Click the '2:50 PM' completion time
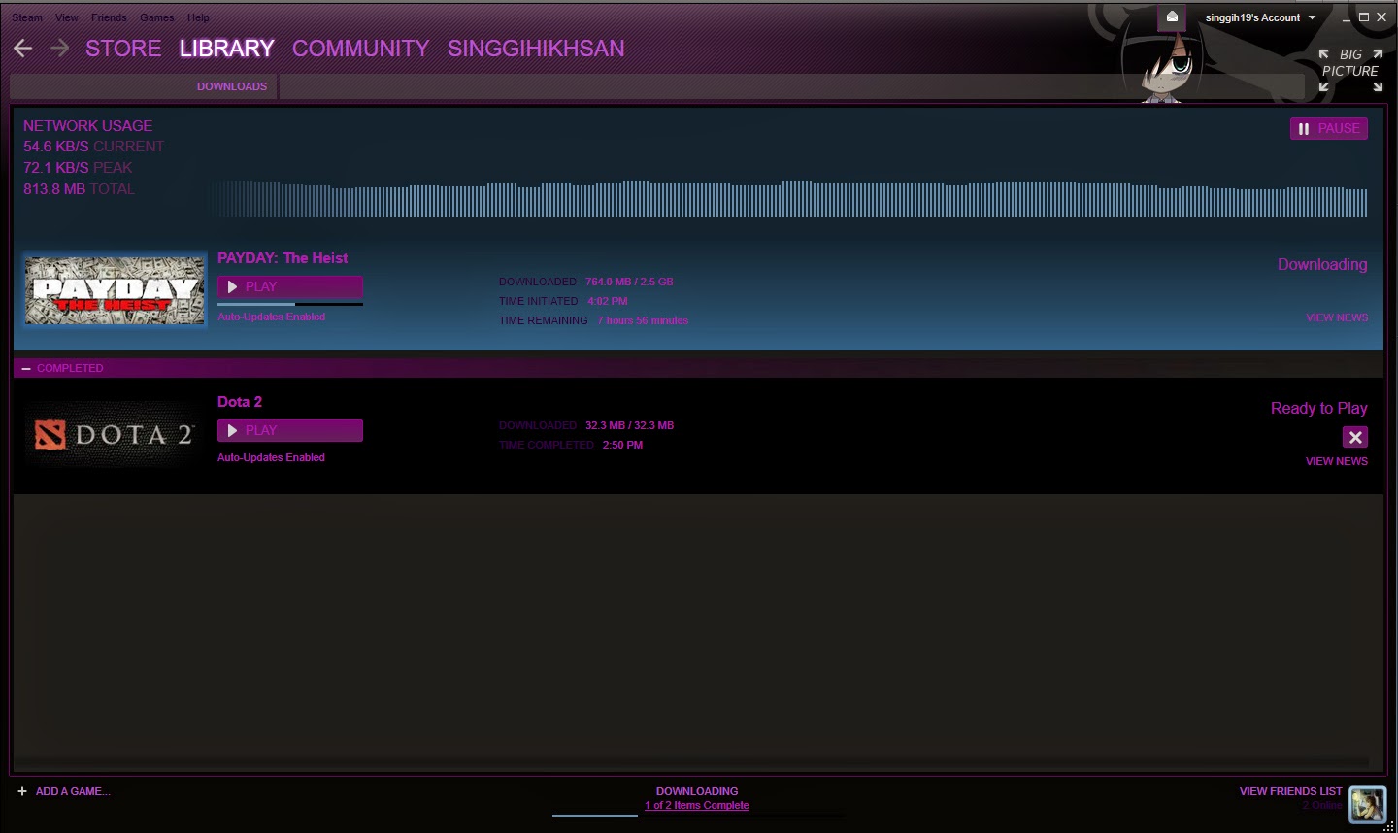Screen dimensions: 1398x833 [622, 445]
